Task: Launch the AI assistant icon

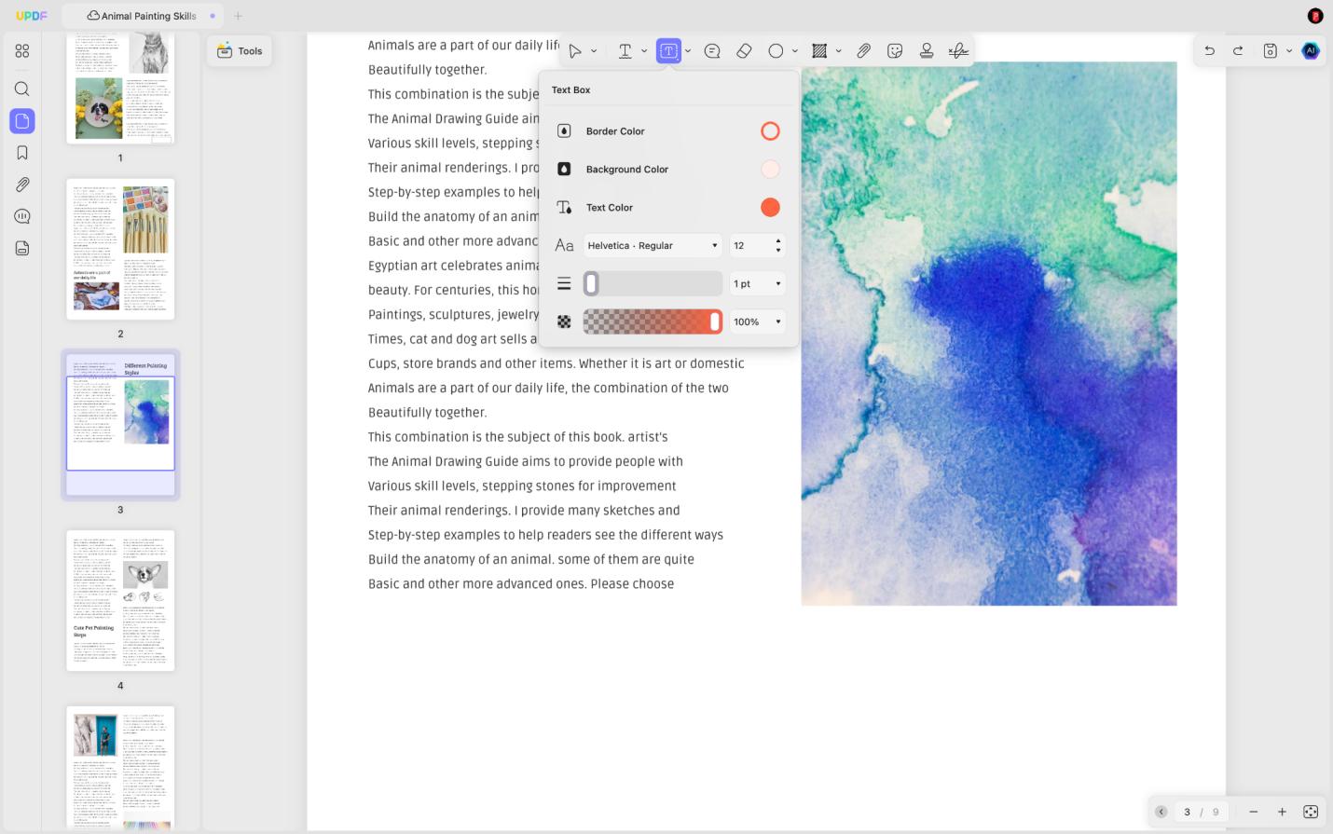Action: [x=1311, y=51]
